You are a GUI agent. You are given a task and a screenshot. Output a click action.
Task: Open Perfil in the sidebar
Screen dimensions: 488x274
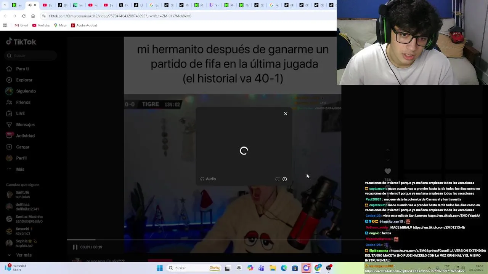(16, 158)
